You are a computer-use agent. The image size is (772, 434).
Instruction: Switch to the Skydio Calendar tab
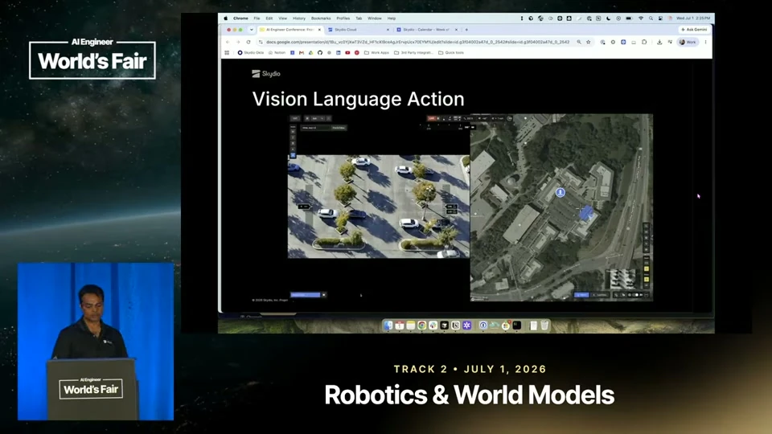coord(426,30)
